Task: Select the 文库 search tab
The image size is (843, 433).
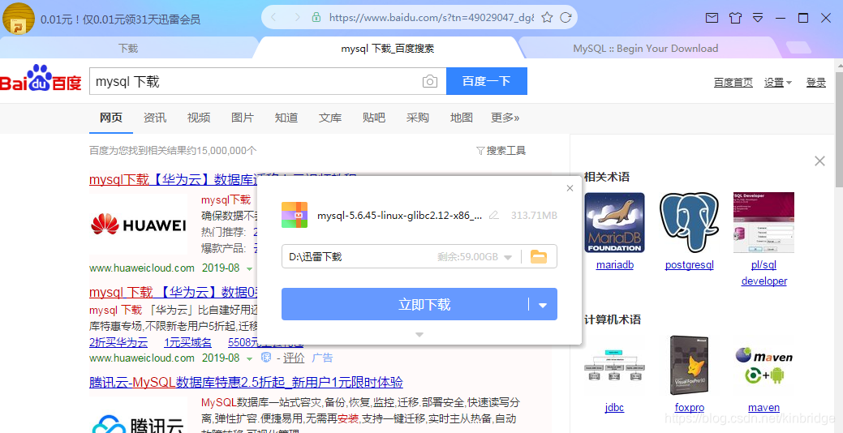Action: (330, 118)
